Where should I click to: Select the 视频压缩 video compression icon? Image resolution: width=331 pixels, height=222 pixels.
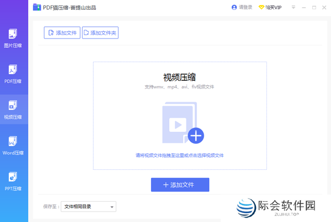pyautogui.click(x=13, y=105)
